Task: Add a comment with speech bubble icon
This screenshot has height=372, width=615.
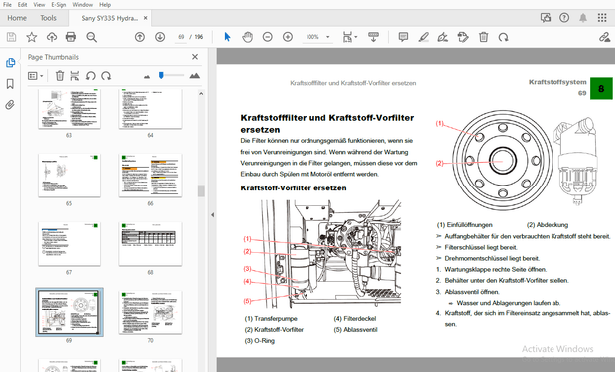Action: click(x=403, y=37)
